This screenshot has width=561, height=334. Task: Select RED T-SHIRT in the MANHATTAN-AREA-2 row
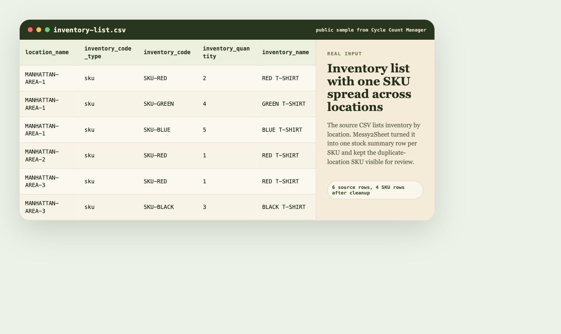tap(286, 155)
